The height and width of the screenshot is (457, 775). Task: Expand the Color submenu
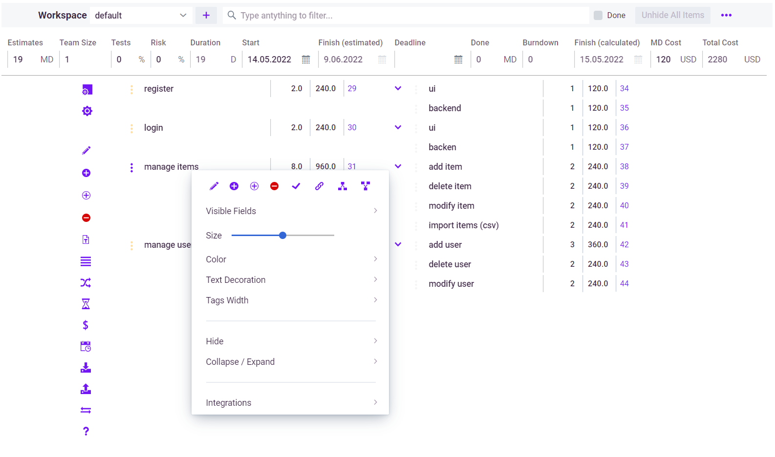291,259
